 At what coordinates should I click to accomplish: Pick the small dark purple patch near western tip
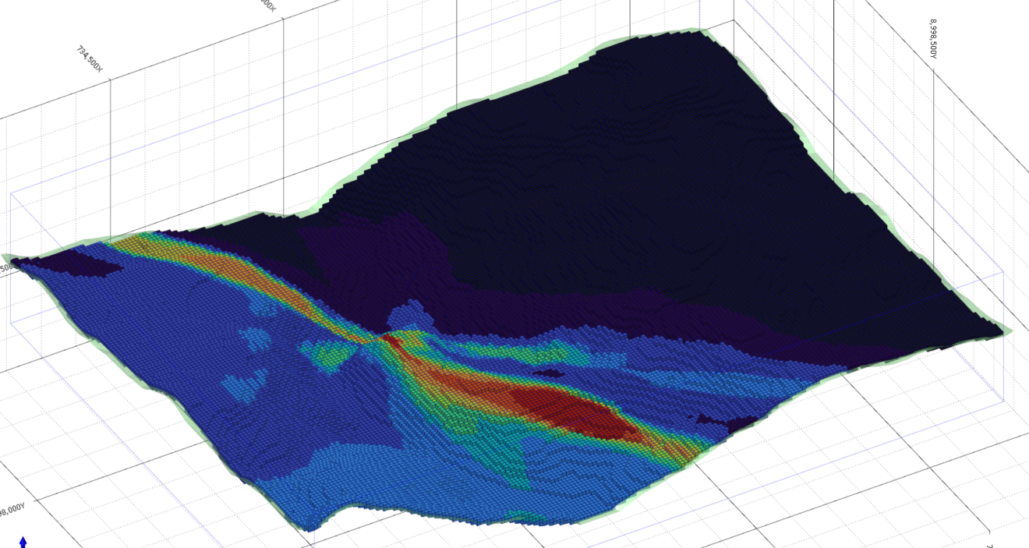click(x=86, y=268)
